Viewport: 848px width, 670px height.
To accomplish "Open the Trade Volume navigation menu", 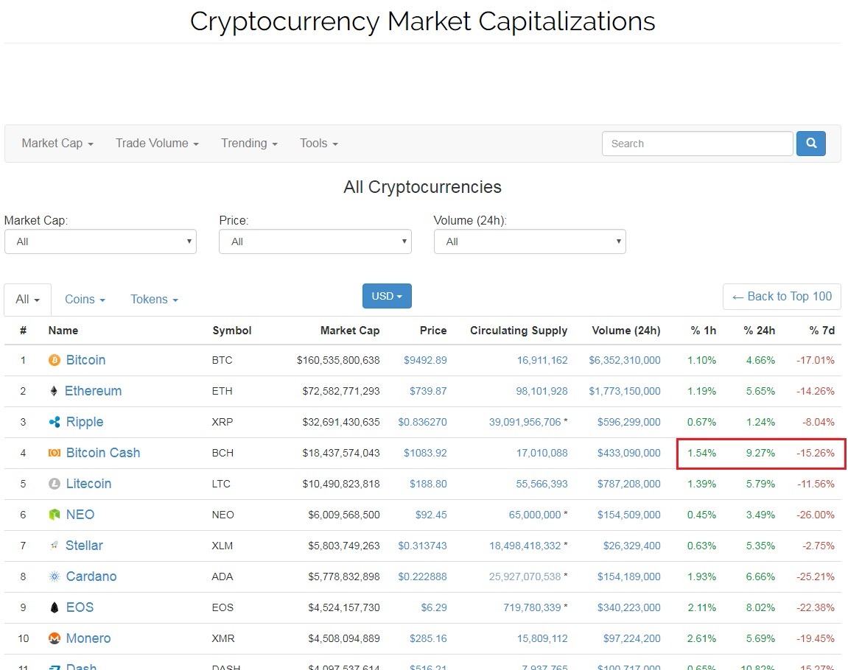I will [x=157, y=143].
